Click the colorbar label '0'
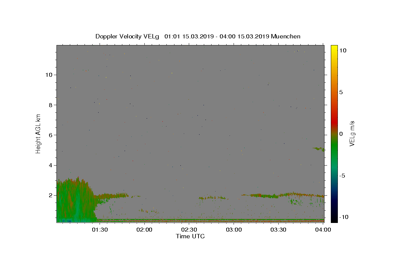The width and height of the screenshot is (401, 267). (x=341, y=134)
